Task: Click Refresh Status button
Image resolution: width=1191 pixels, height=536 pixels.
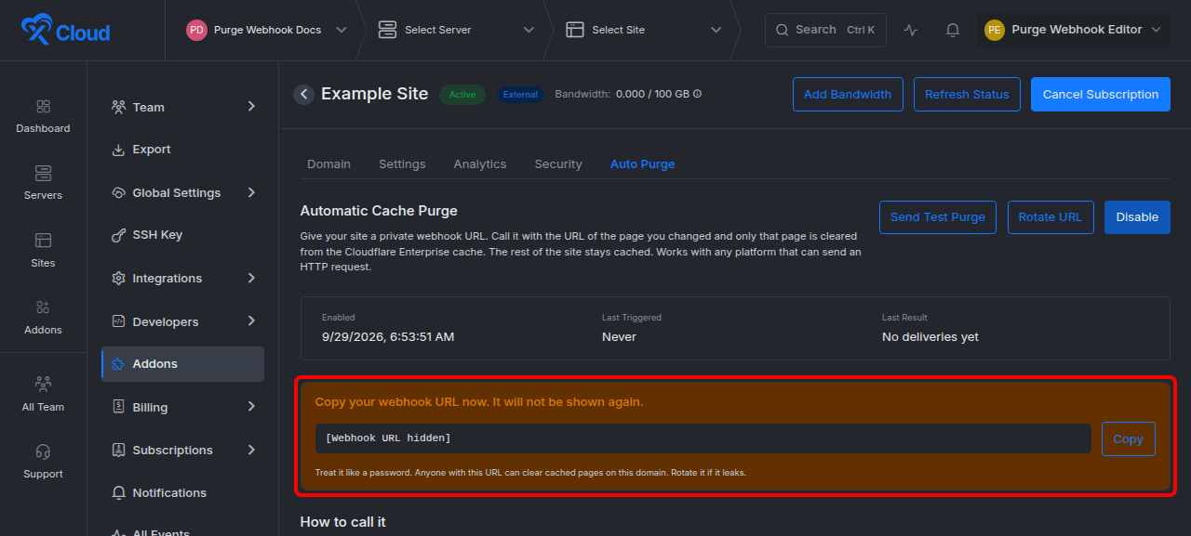Action: coord(967,94)
